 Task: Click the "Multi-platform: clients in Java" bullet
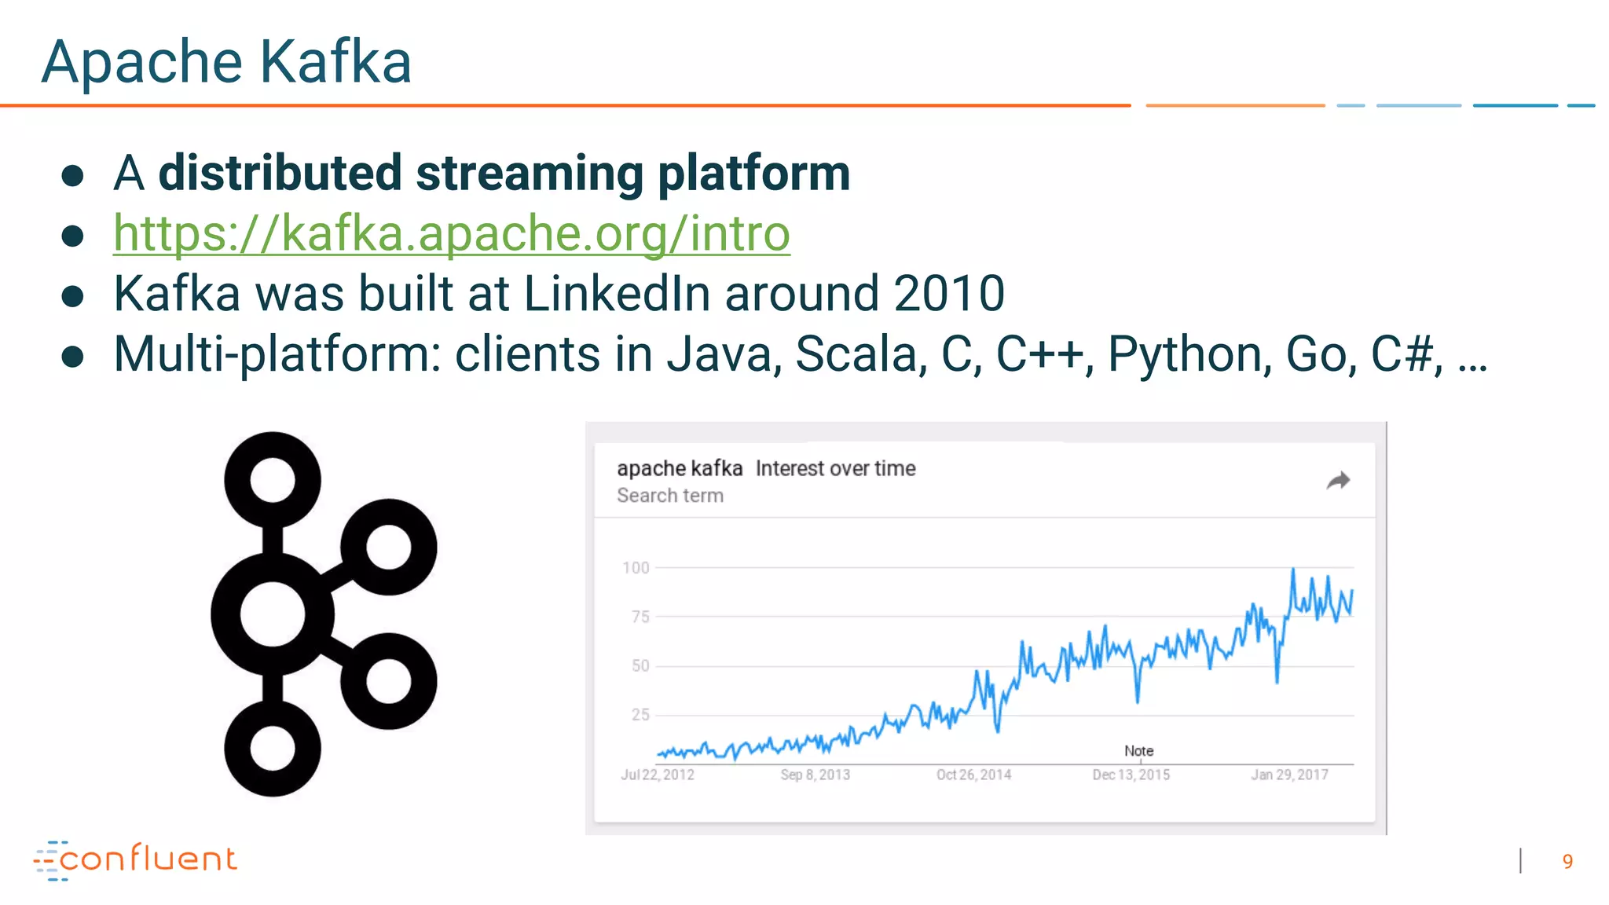click(x=800, y=354)
